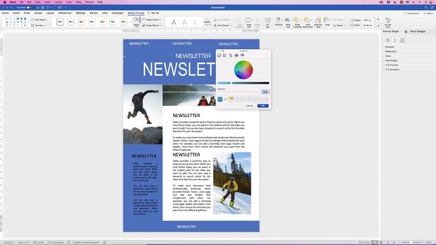
Task: Open the Design ribbon tab
Action: coord(38,13)
